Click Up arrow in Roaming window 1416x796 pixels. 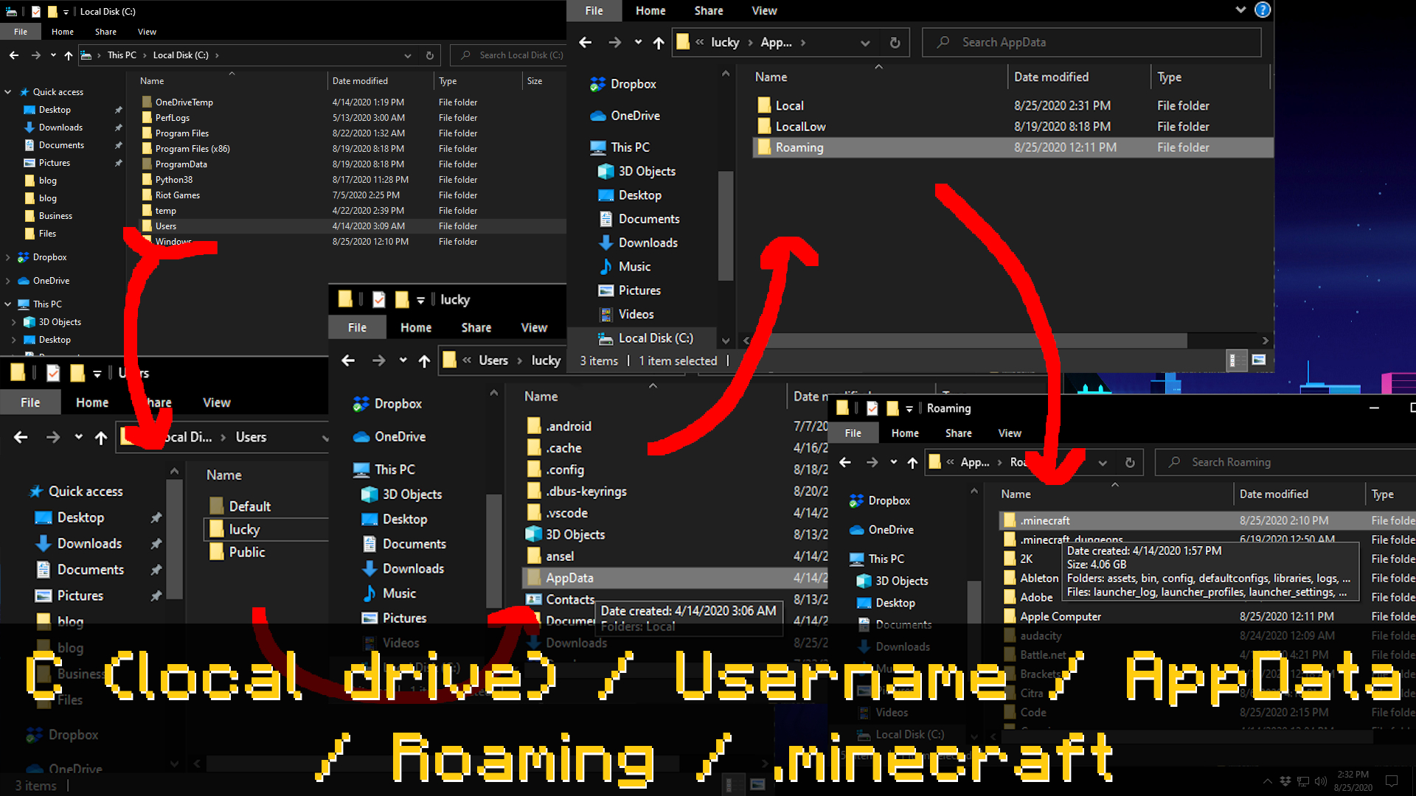point(912,462)
